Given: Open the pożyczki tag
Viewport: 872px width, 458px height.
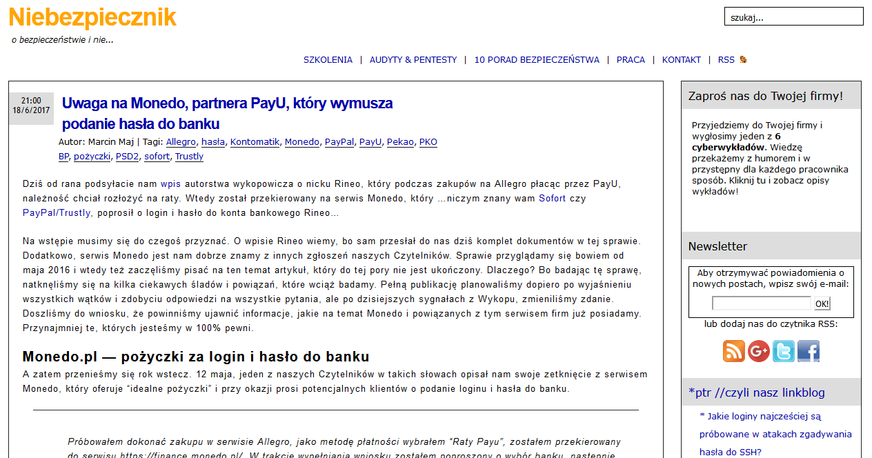Looking at the screenshot, I should 92,157.
